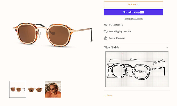This screenshot has width=177, height=106.
Task: View the model wearing sunglasses thumbnail
Action: click(x=53, y=89)
